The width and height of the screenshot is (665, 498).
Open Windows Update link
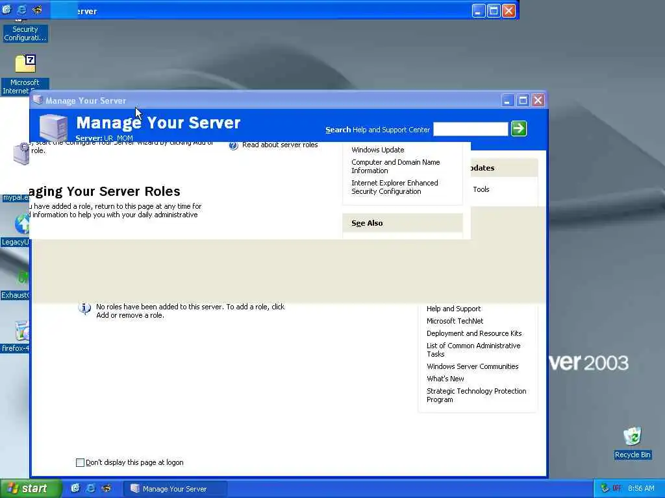click(x=377, y=150)
